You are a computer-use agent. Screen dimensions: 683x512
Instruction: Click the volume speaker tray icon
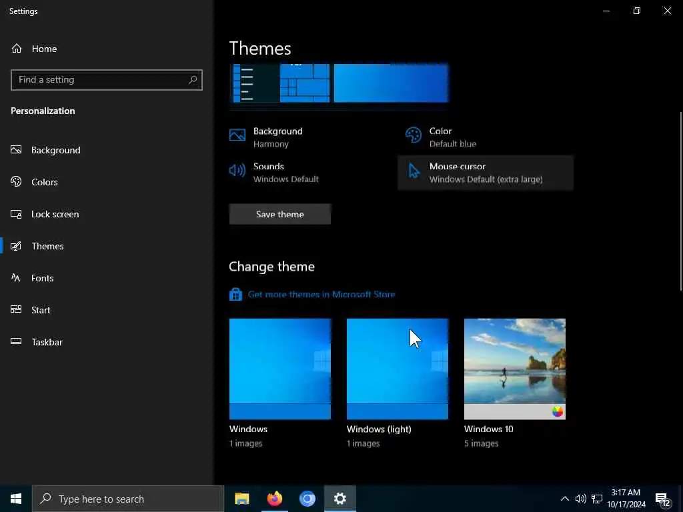coord(581,499)
